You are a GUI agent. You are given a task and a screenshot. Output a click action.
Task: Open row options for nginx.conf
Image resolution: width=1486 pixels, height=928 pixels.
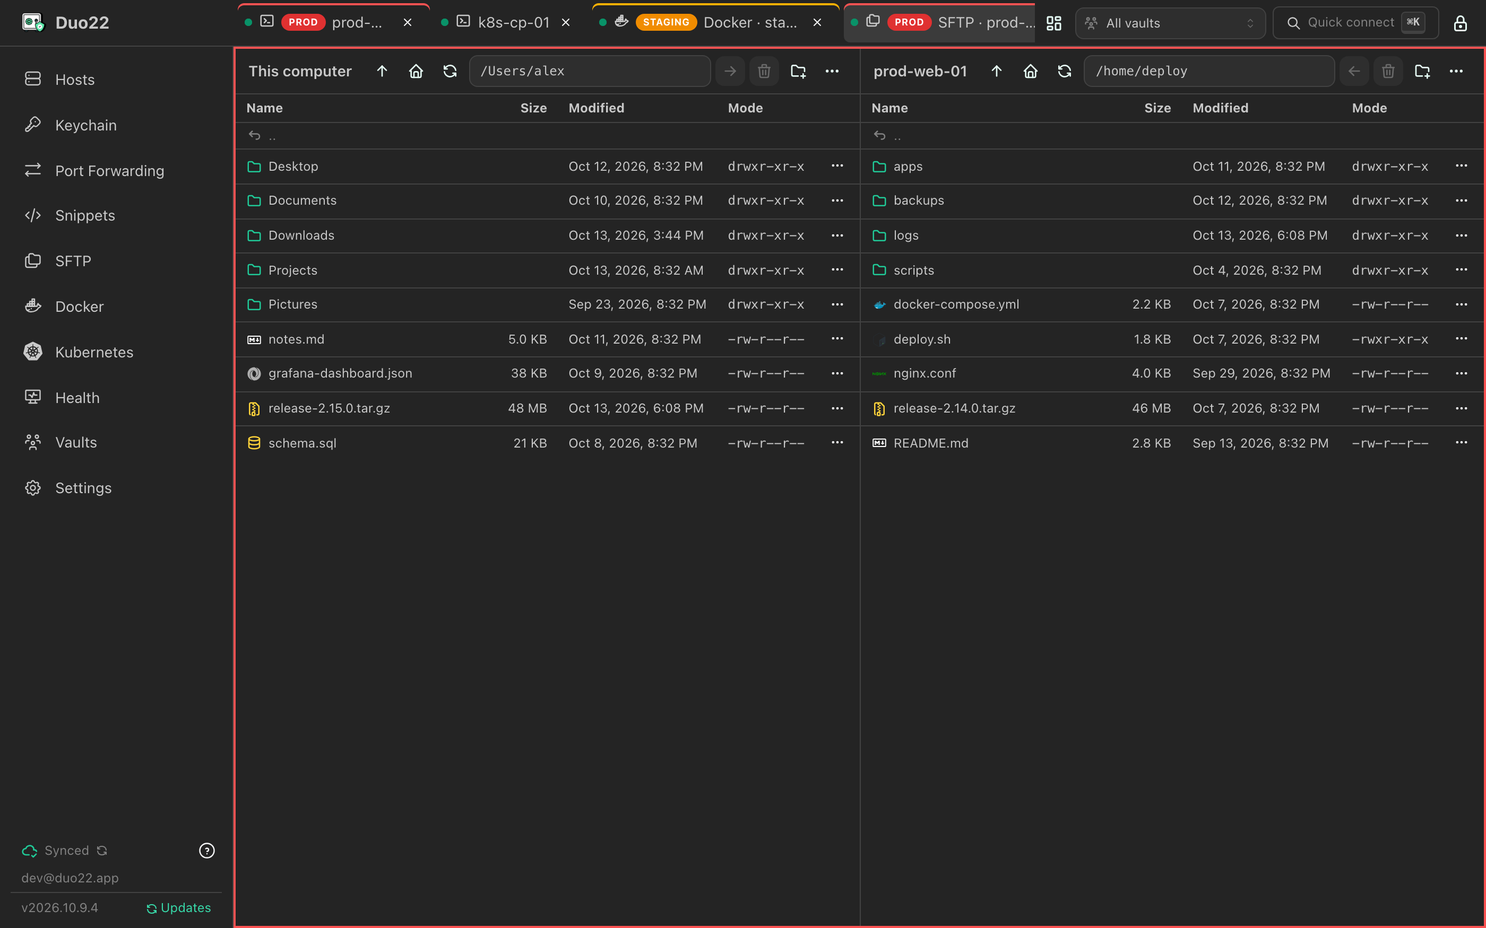coord(1461,373)
